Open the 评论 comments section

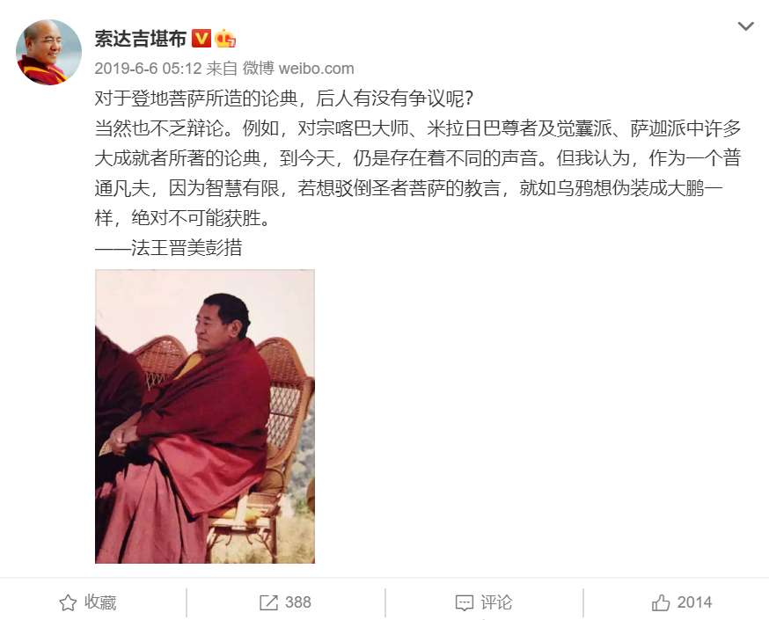click(x=496, y=602)
